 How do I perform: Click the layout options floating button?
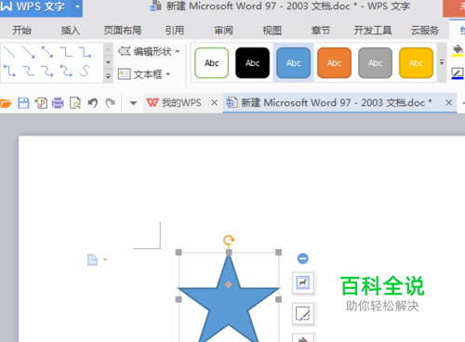point(303,283)
